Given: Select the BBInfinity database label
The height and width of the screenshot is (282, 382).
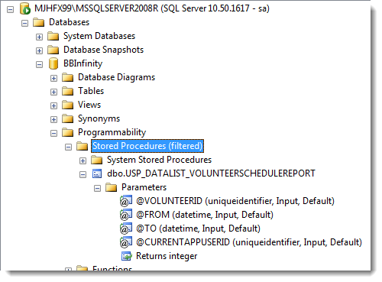Looking at the screenshot, I should click(83, 63).
